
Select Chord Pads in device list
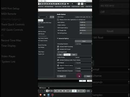41,27
